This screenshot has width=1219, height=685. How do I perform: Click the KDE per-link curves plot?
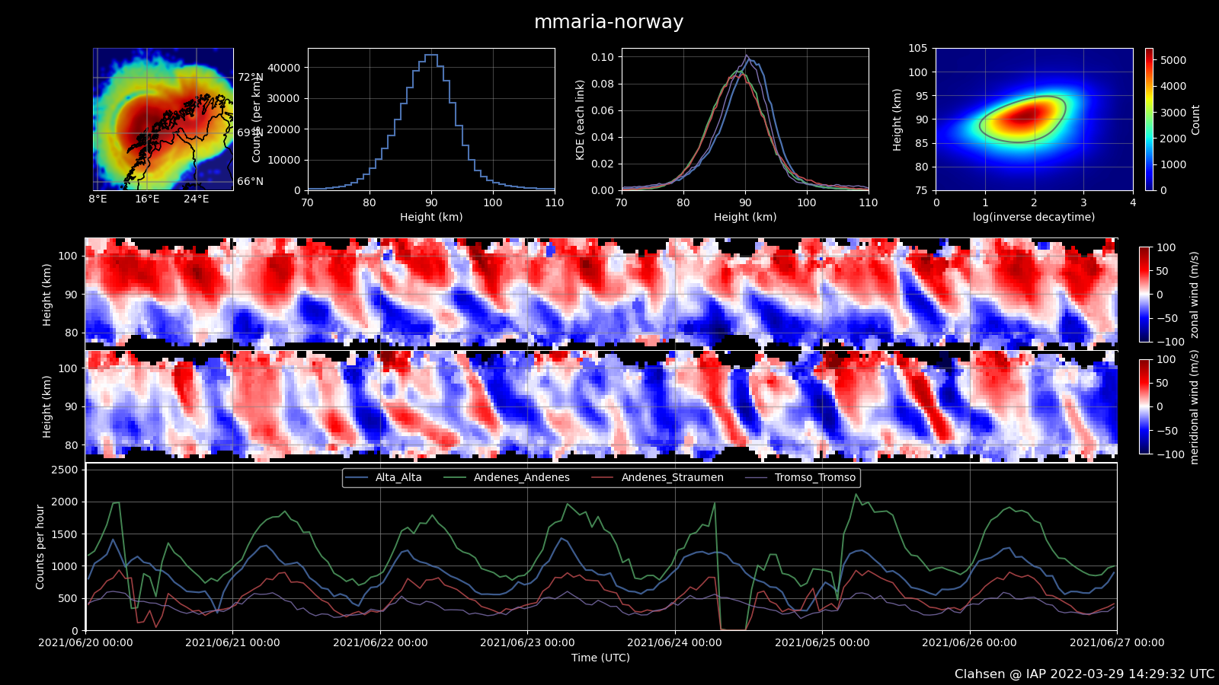click(745, 119)
